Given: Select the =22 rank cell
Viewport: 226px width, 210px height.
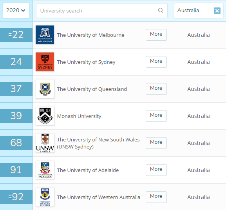Looking at the screenshot, I should coord(16,35).
